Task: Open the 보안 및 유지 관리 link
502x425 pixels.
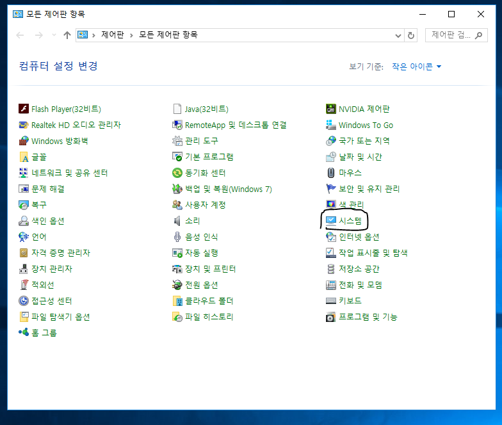Action: tap(369, 189)
